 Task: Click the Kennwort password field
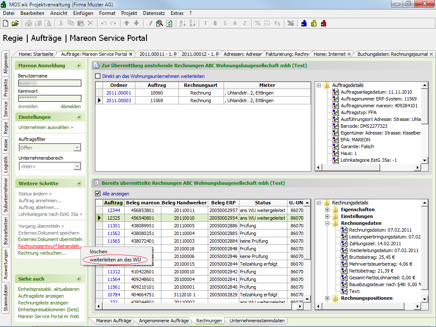(x=50, y=98)
